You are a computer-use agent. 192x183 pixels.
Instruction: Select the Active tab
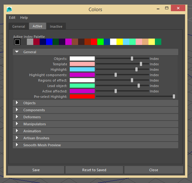click(x=37, y=26)
